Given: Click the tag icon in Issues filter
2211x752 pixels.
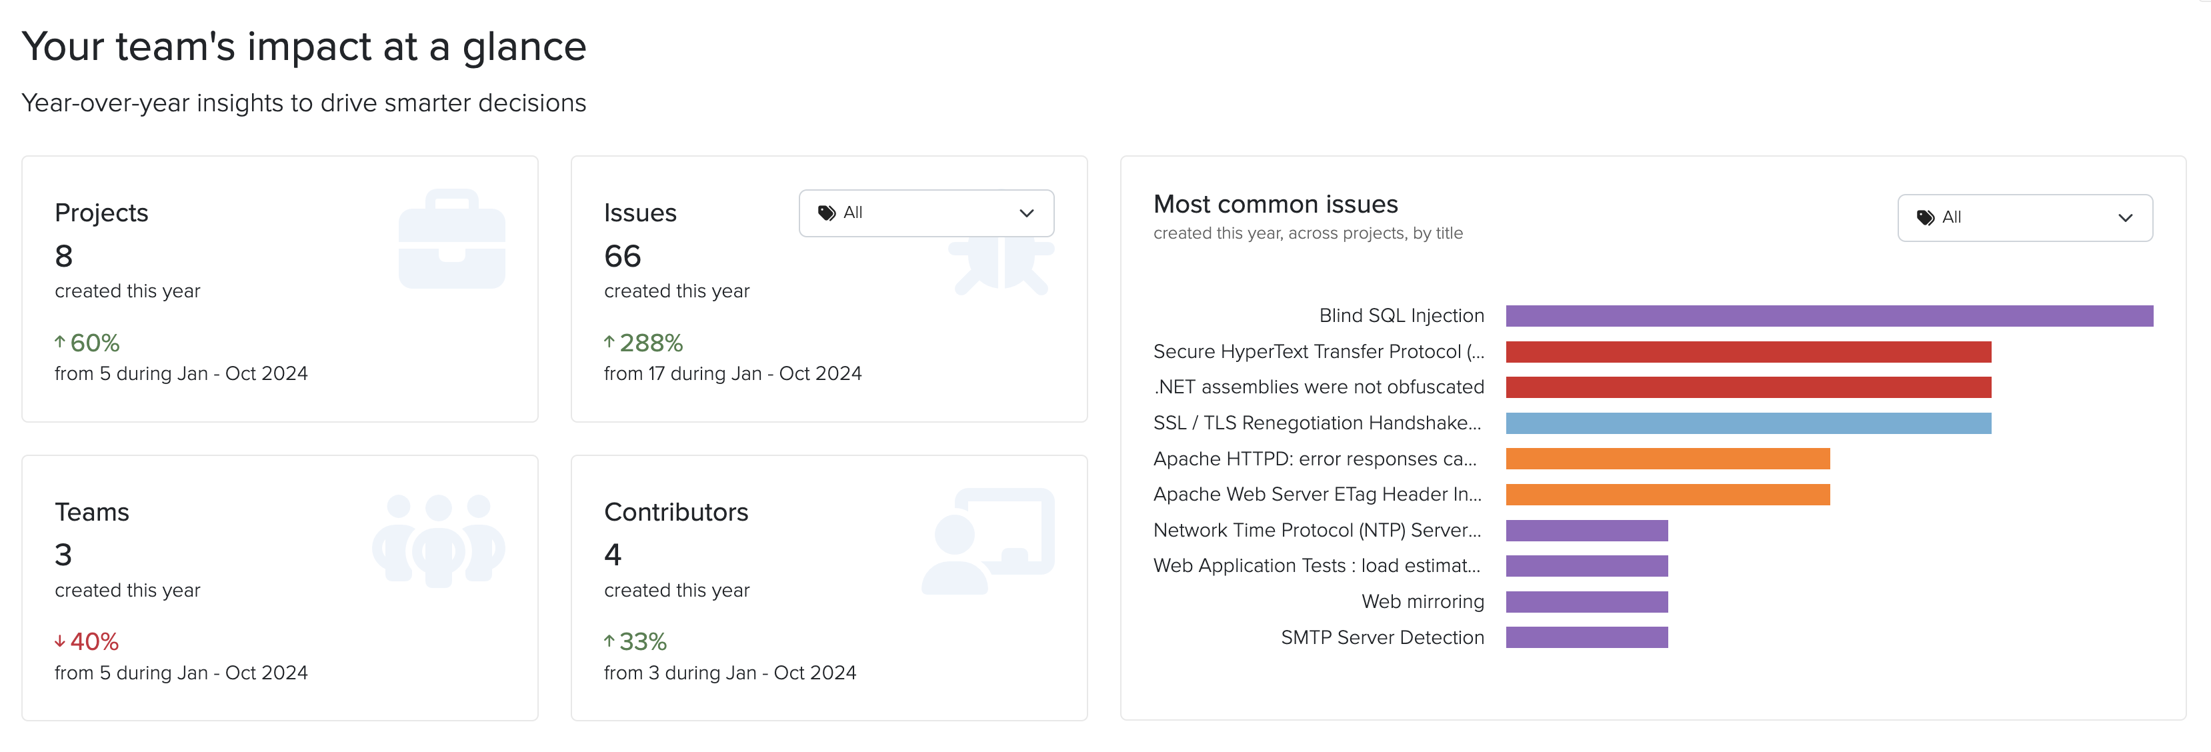Looking at the screenshot, I should [x=827, y=213].
